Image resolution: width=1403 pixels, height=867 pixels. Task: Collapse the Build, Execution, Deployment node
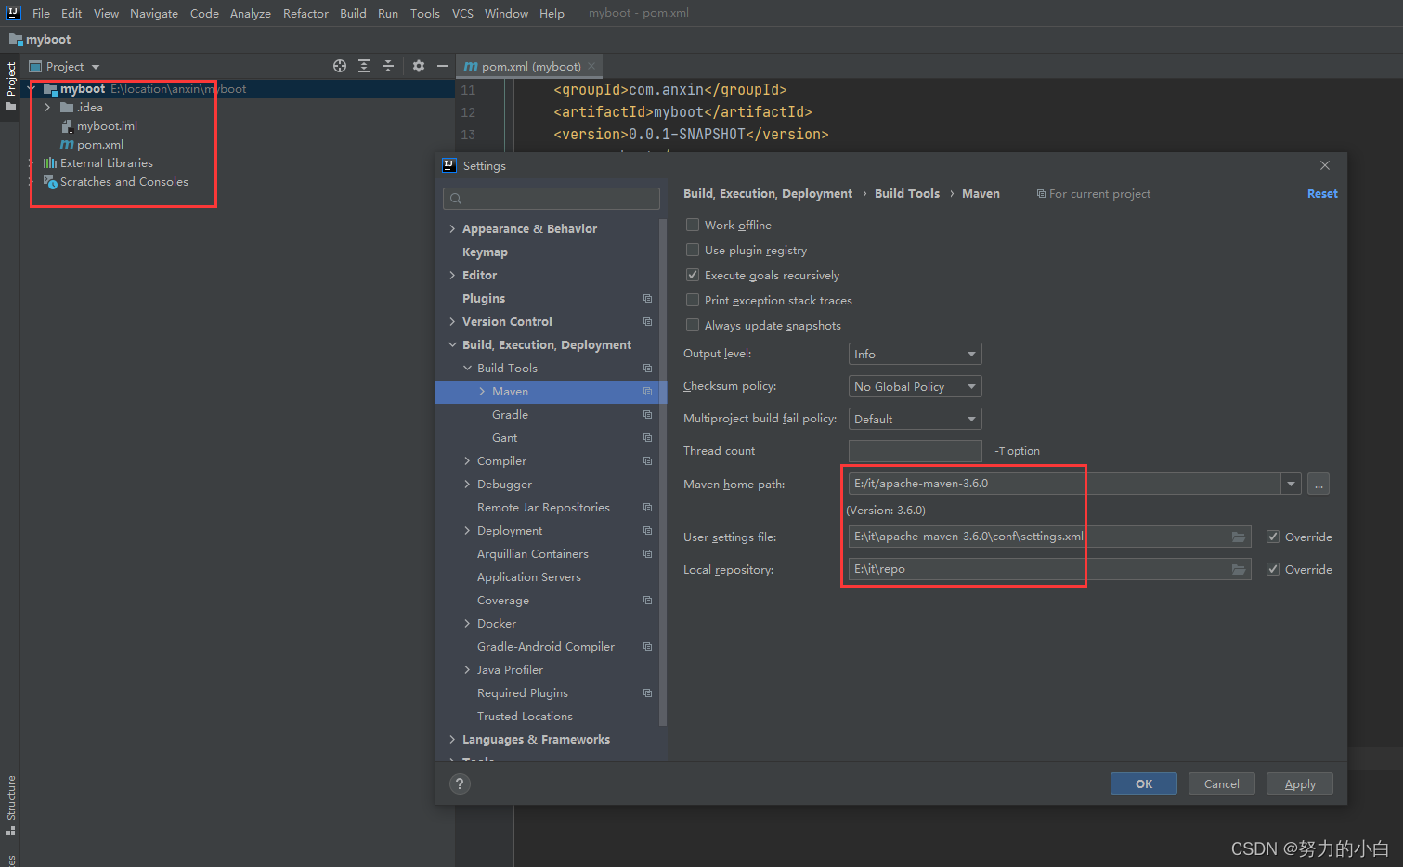coord(452,345)
